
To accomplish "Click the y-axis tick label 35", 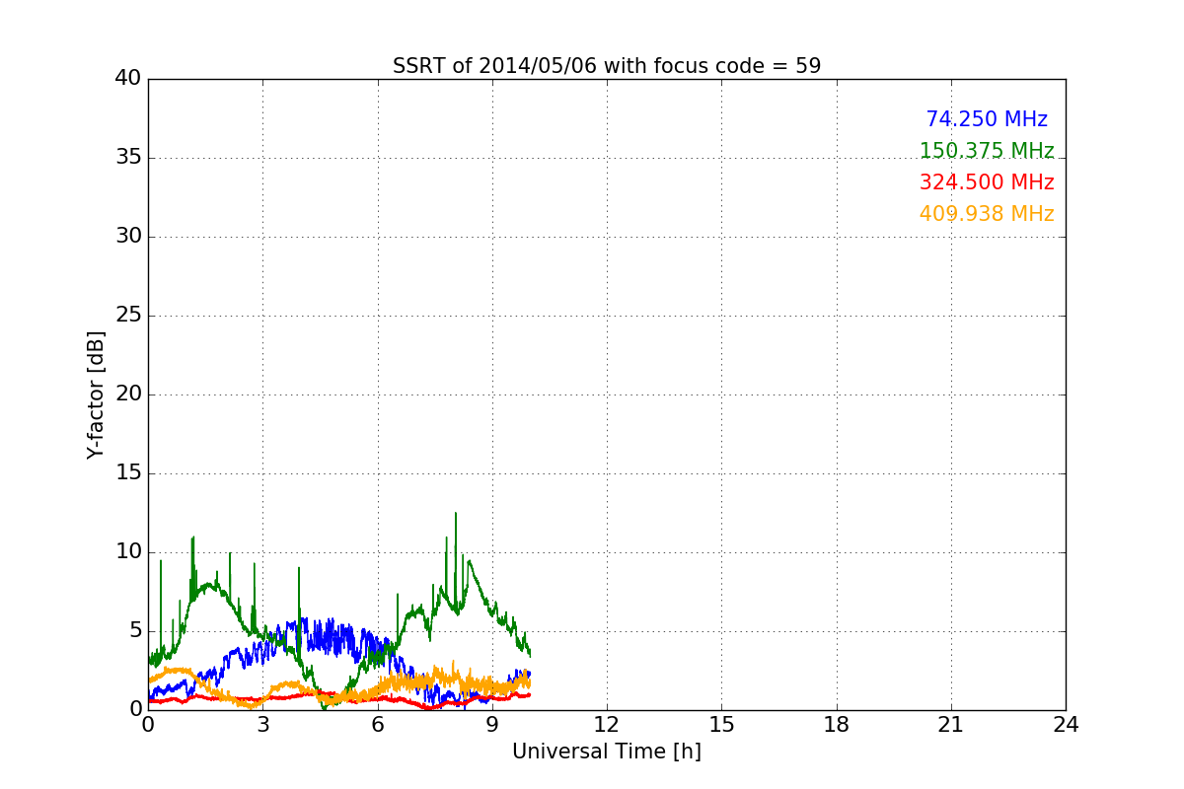I will point(128,158).
